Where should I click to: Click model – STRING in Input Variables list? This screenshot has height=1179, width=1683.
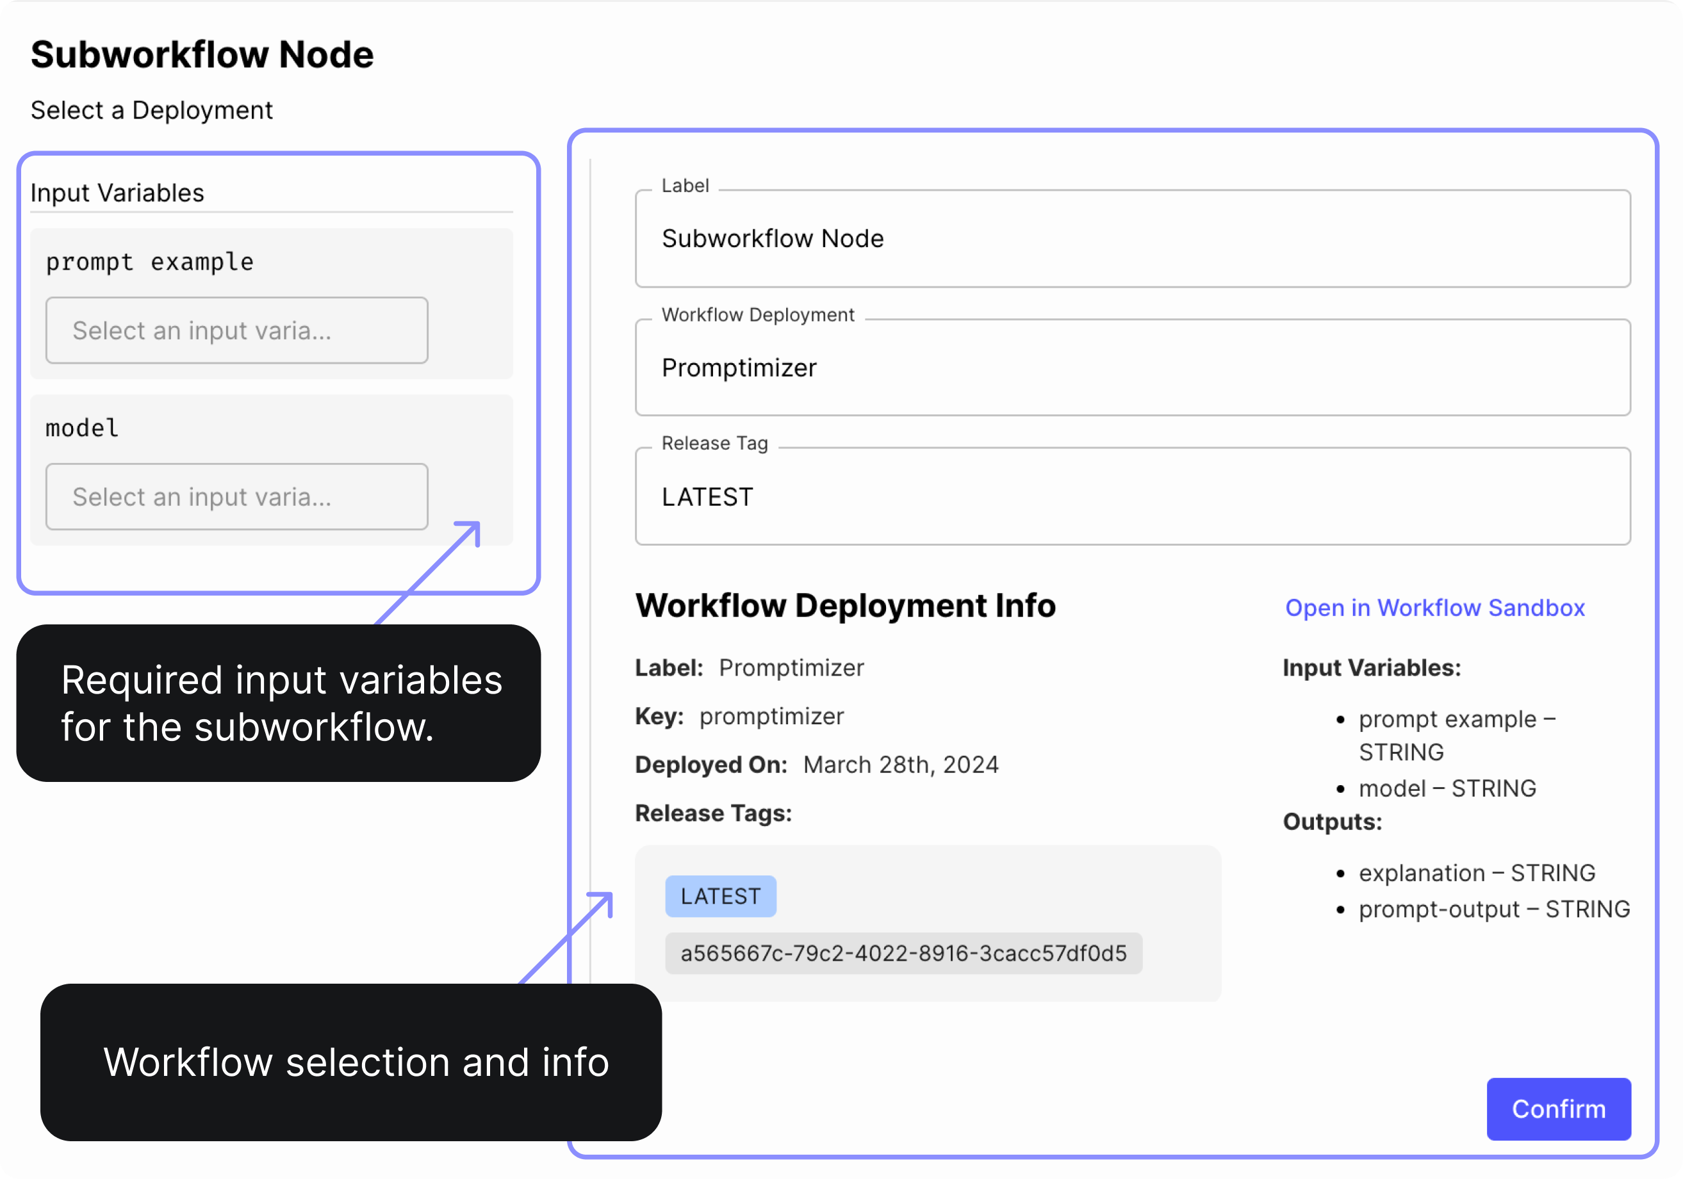1447,788
